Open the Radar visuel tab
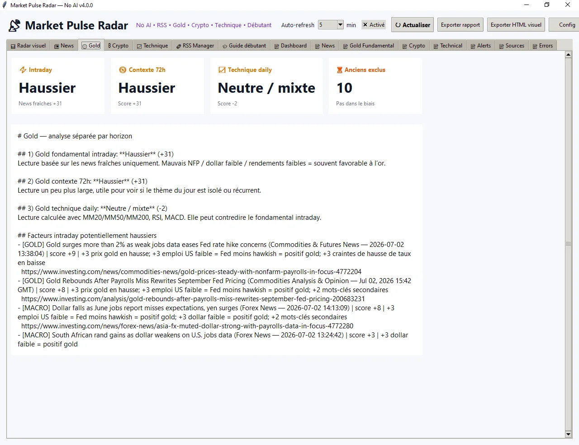The width and height of the screenshot is (579, 445). (x=28, y=46)
